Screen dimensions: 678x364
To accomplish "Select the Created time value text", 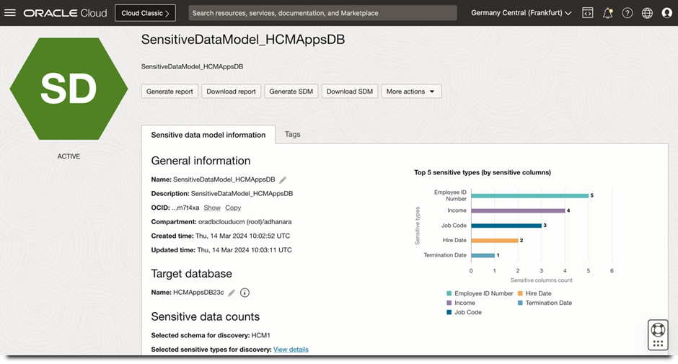I will pos(242,236).
